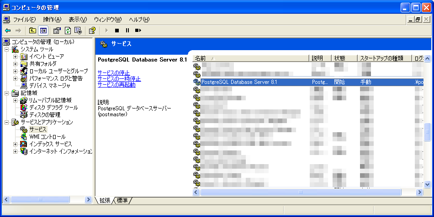Expand the インデックス サービス node
This screenshot has width=434, height=217.
pos(16,144)
